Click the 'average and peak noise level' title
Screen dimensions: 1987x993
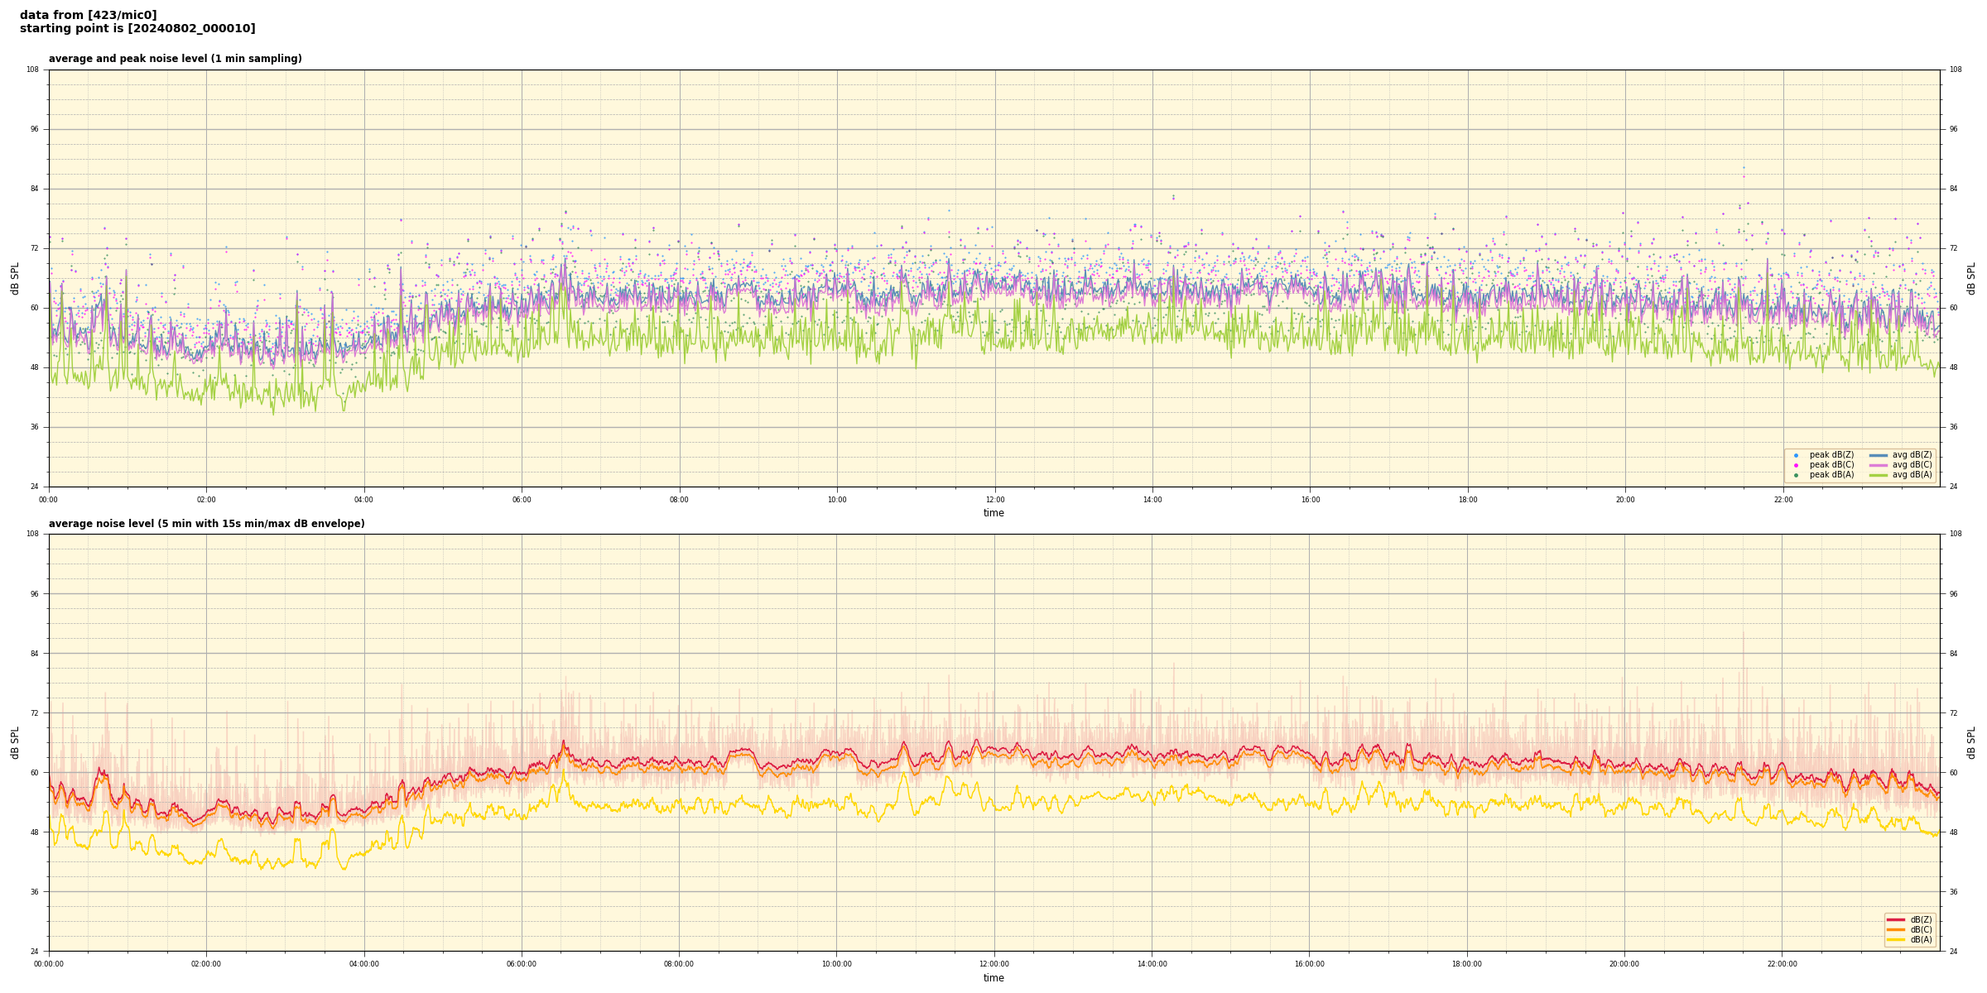tap(175, 59)
